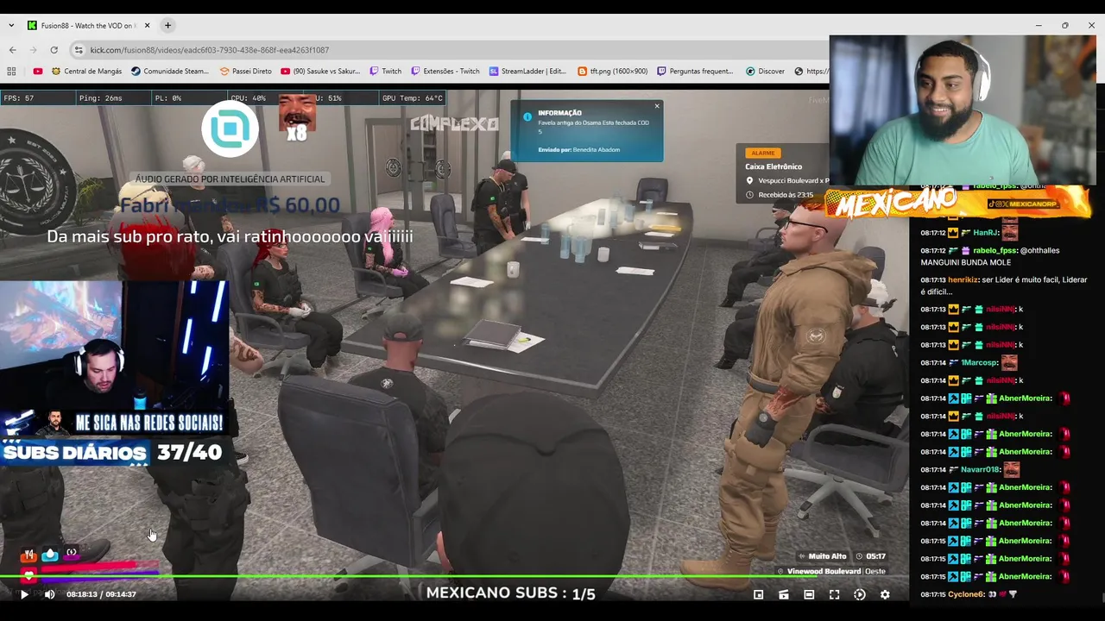This screenshot has height=621, width=1105.
Task: Click the Muito Alto voice range indicator
Action: pyautogui.click(x=822, y=556)
